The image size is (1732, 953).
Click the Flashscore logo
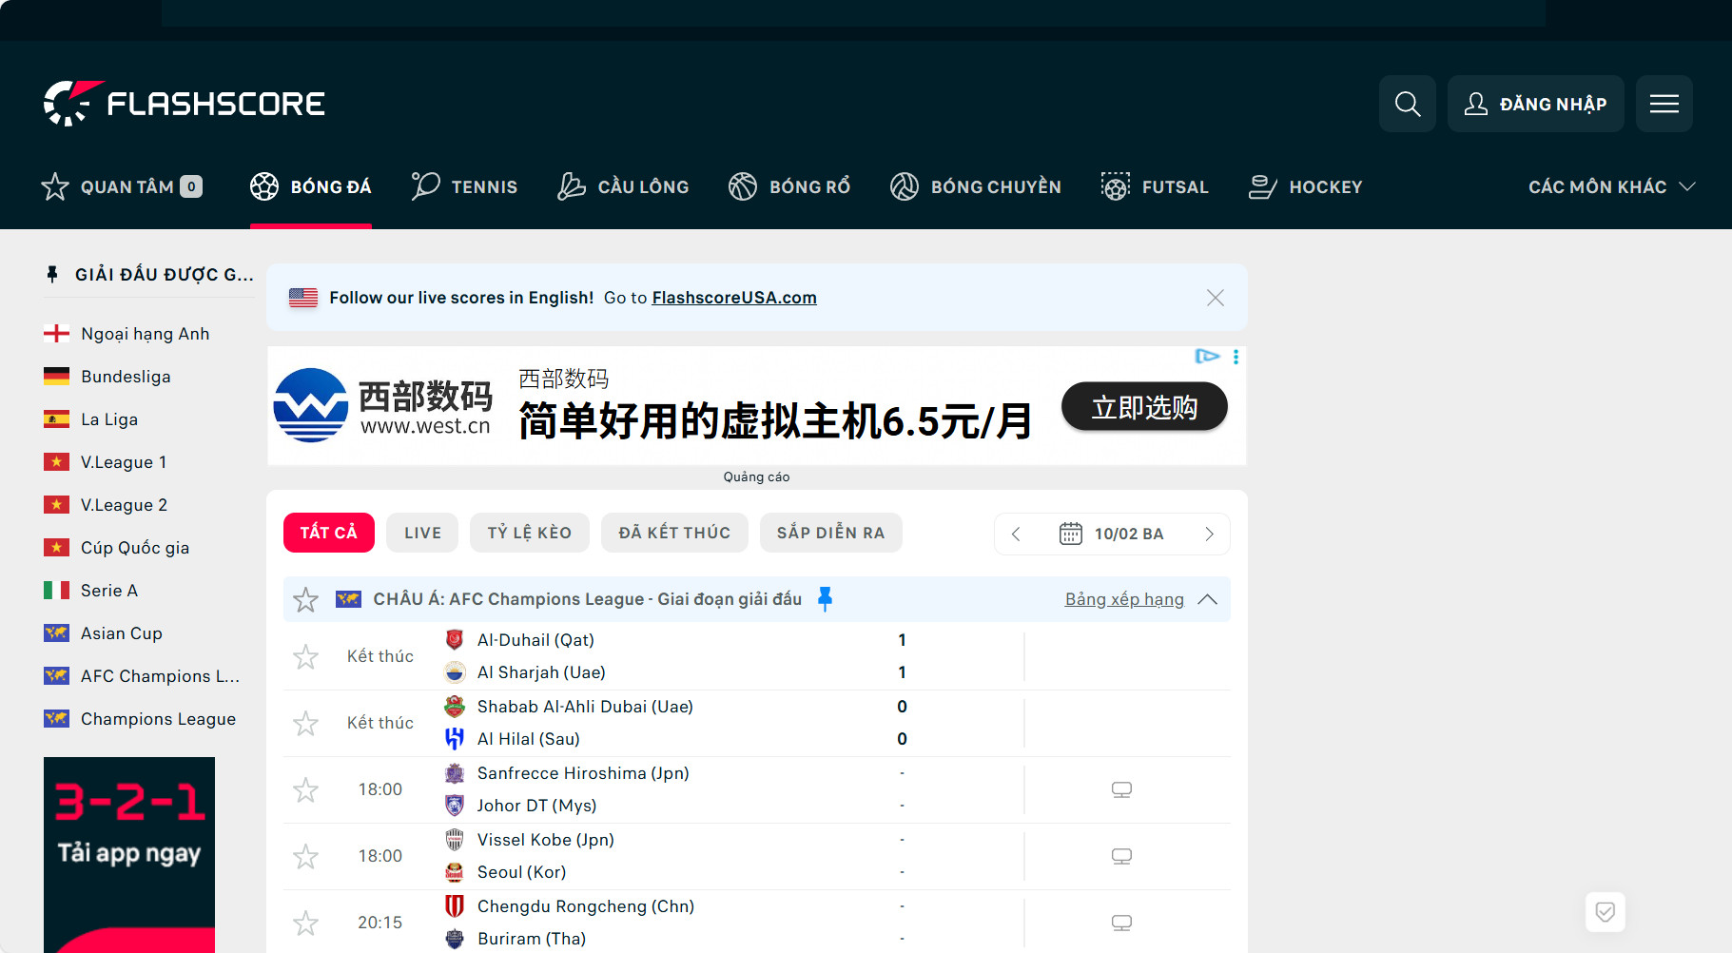[x=185, y=104]
